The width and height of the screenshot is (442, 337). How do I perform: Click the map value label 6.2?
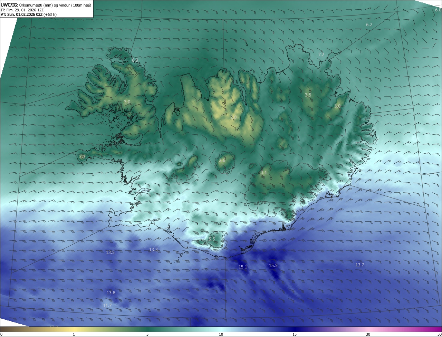369,24
